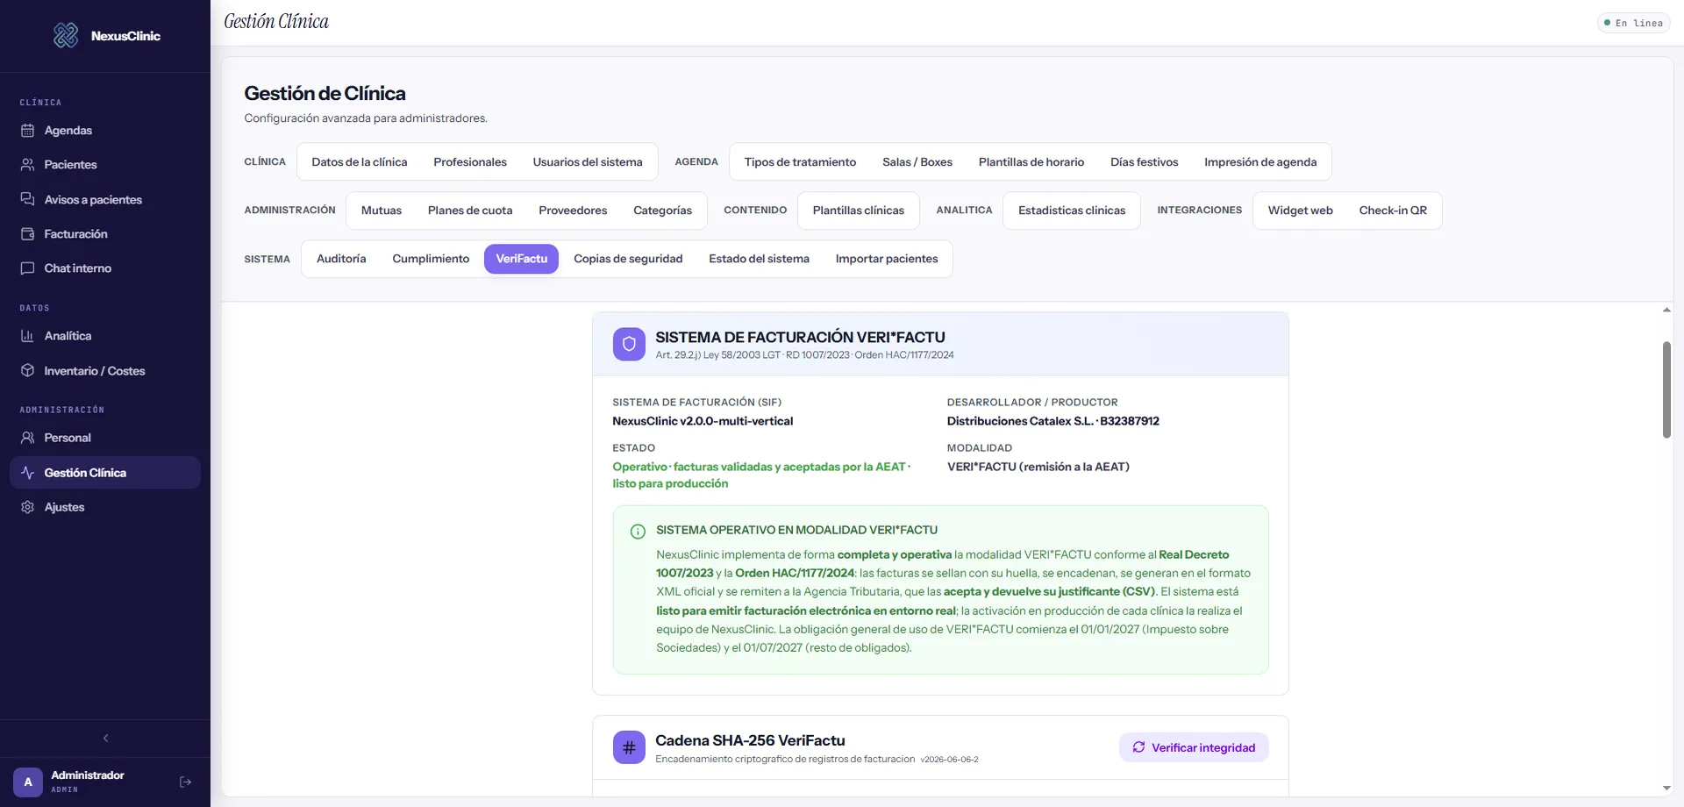Open Agendas calendar icon in sidebar
Viewport: 1684px width, 807px height.
27,131
